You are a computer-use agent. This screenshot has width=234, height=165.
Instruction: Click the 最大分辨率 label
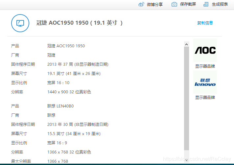click(x=21, y=161)
